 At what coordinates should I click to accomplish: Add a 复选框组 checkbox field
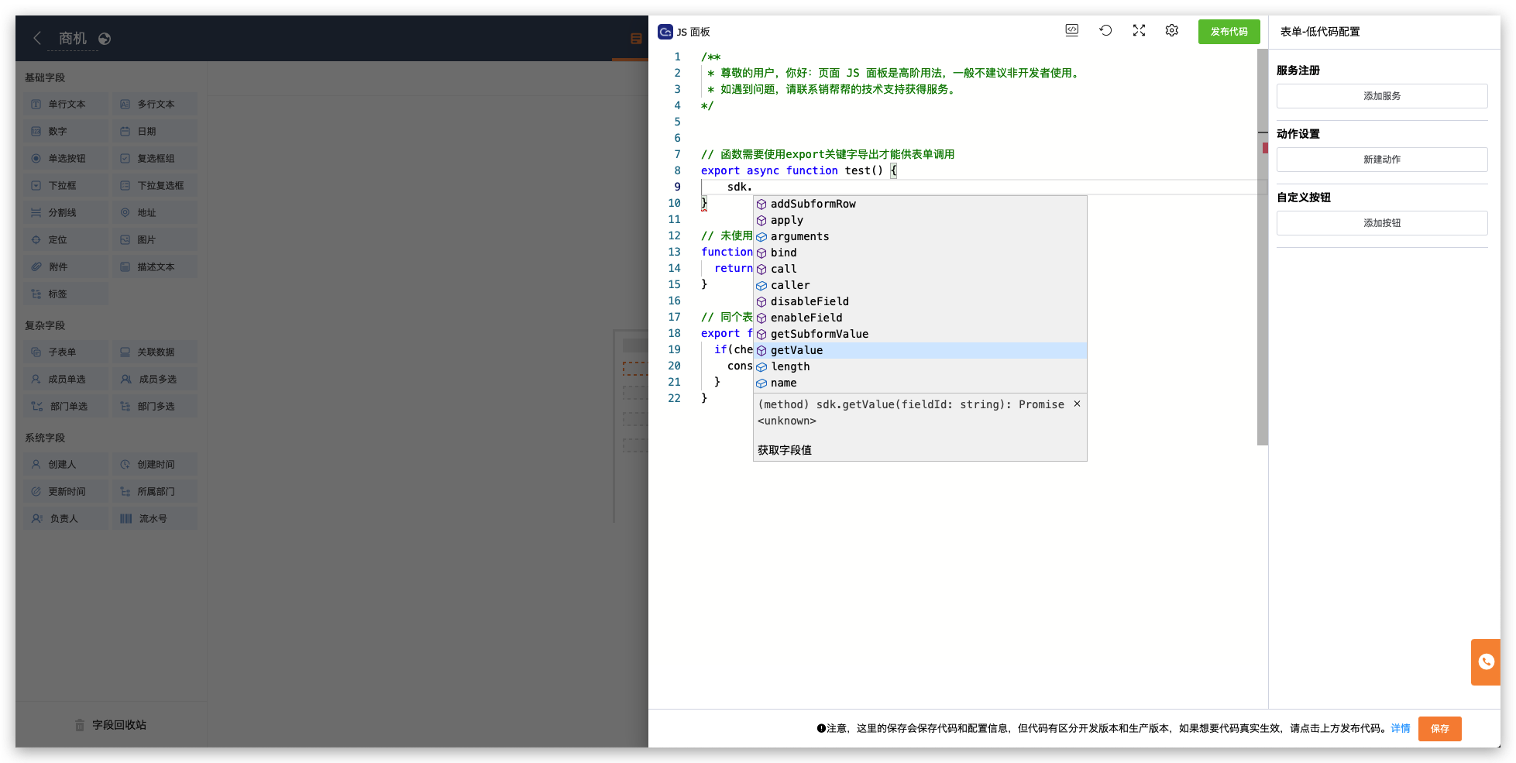tap(154, 157)
